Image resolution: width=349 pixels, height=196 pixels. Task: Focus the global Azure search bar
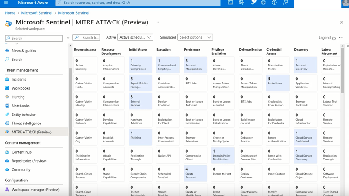(138, 3)
